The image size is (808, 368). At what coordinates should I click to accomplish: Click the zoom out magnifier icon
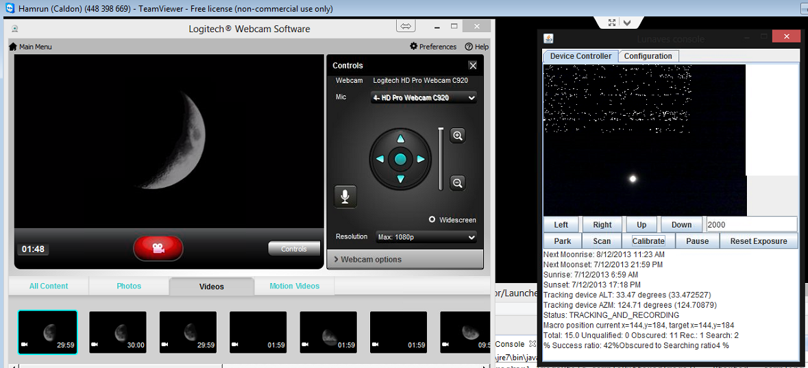(458, 183)
